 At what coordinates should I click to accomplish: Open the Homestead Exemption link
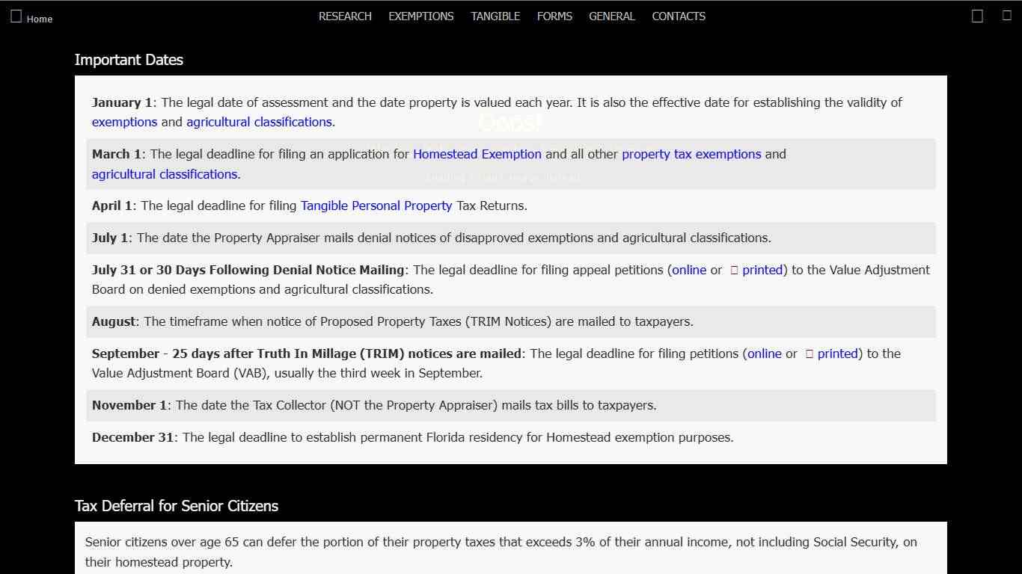pos(477,154)
